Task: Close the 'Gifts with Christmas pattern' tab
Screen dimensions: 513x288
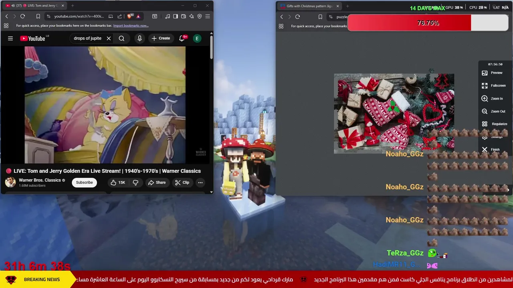Action: 337,6
